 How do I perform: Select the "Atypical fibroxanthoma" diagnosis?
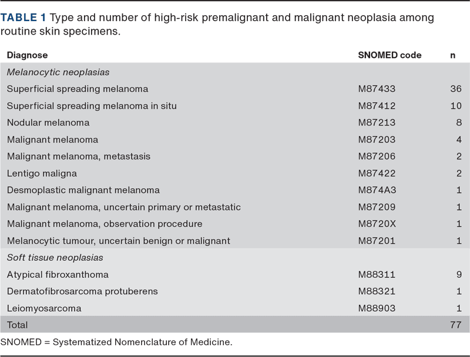58,274
